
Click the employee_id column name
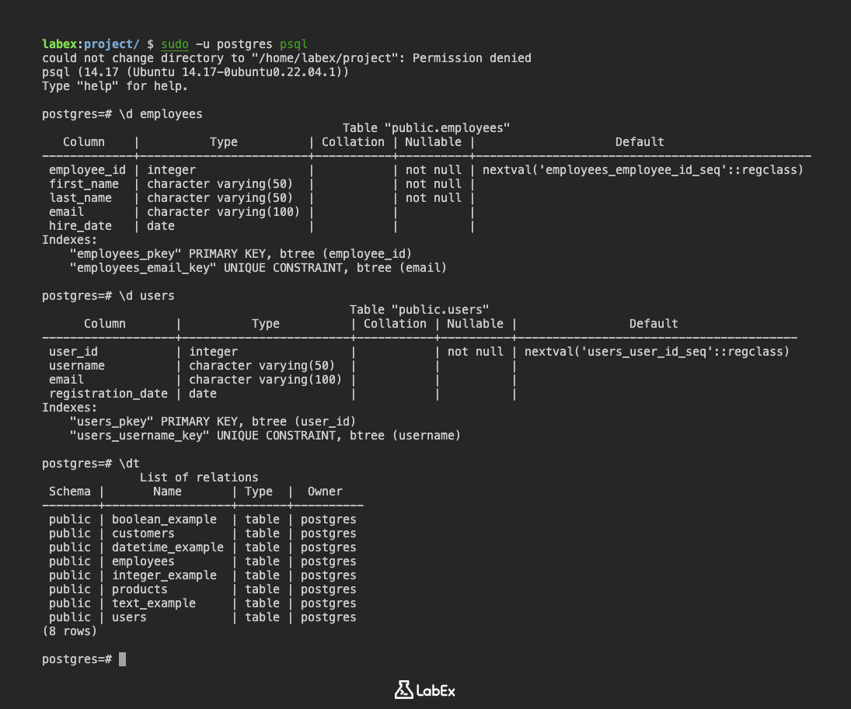87,169
